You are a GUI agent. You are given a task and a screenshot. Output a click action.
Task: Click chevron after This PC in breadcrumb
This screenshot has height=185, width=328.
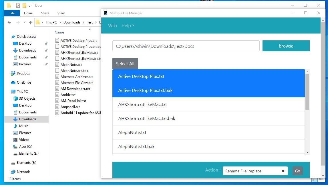[x=60, y=22]
